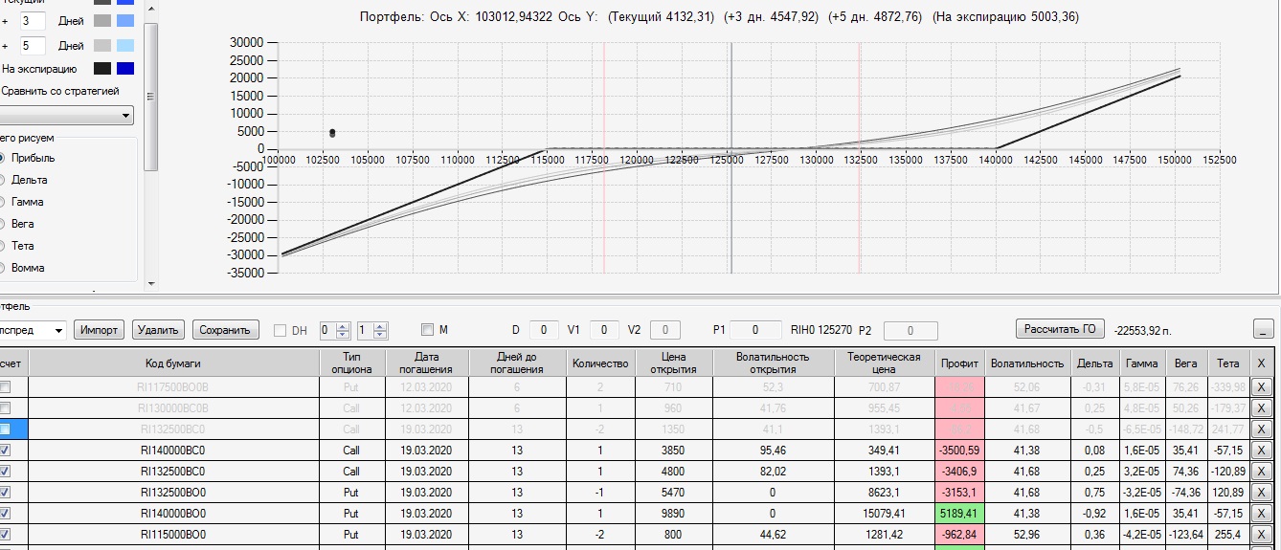
Task: Uncheck the RI132500BC0 Call 4800 row checkbox
Action: (5, 471)
